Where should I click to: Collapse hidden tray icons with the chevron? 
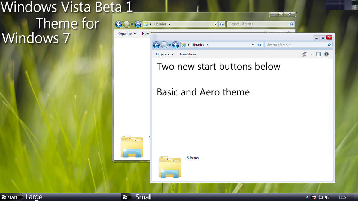pos(307,197)
